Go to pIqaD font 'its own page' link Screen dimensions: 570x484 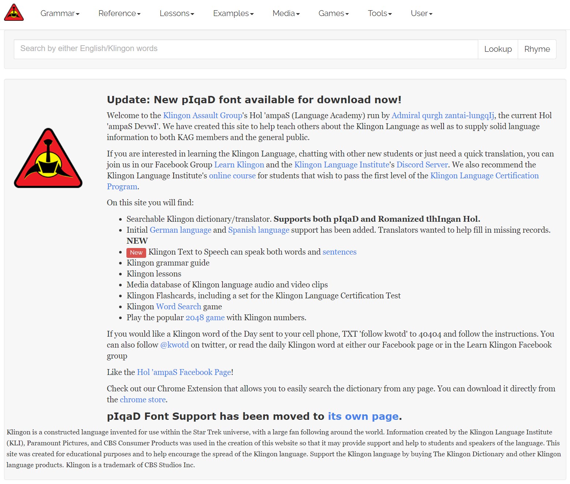point(363,417)
